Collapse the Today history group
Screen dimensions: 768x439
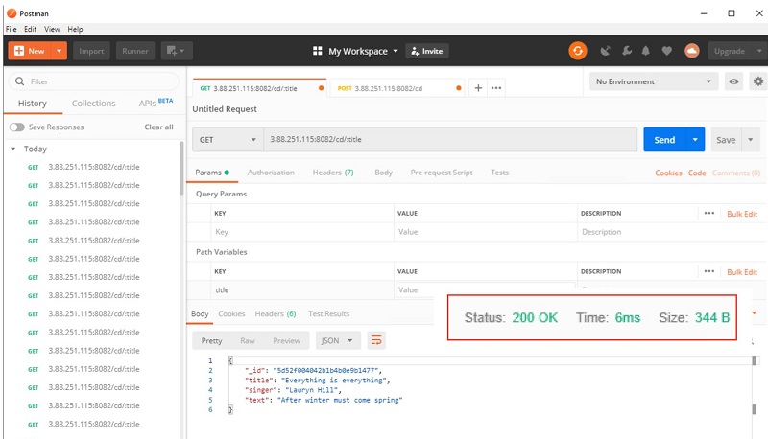13,149
